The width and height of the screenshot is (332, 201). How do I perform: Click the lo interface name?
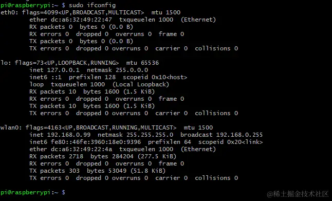[x=5, y=63]
